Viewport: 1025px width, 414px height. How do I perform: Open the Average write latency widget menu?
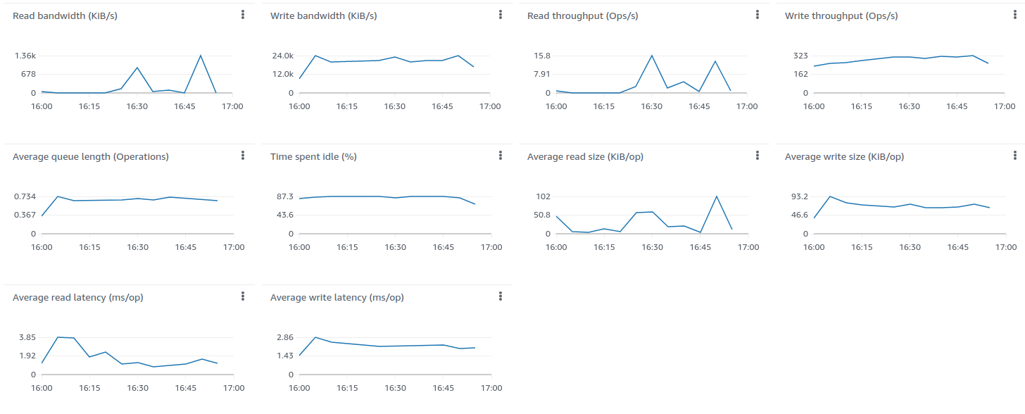pyautogui.click(x=501, y=296)
